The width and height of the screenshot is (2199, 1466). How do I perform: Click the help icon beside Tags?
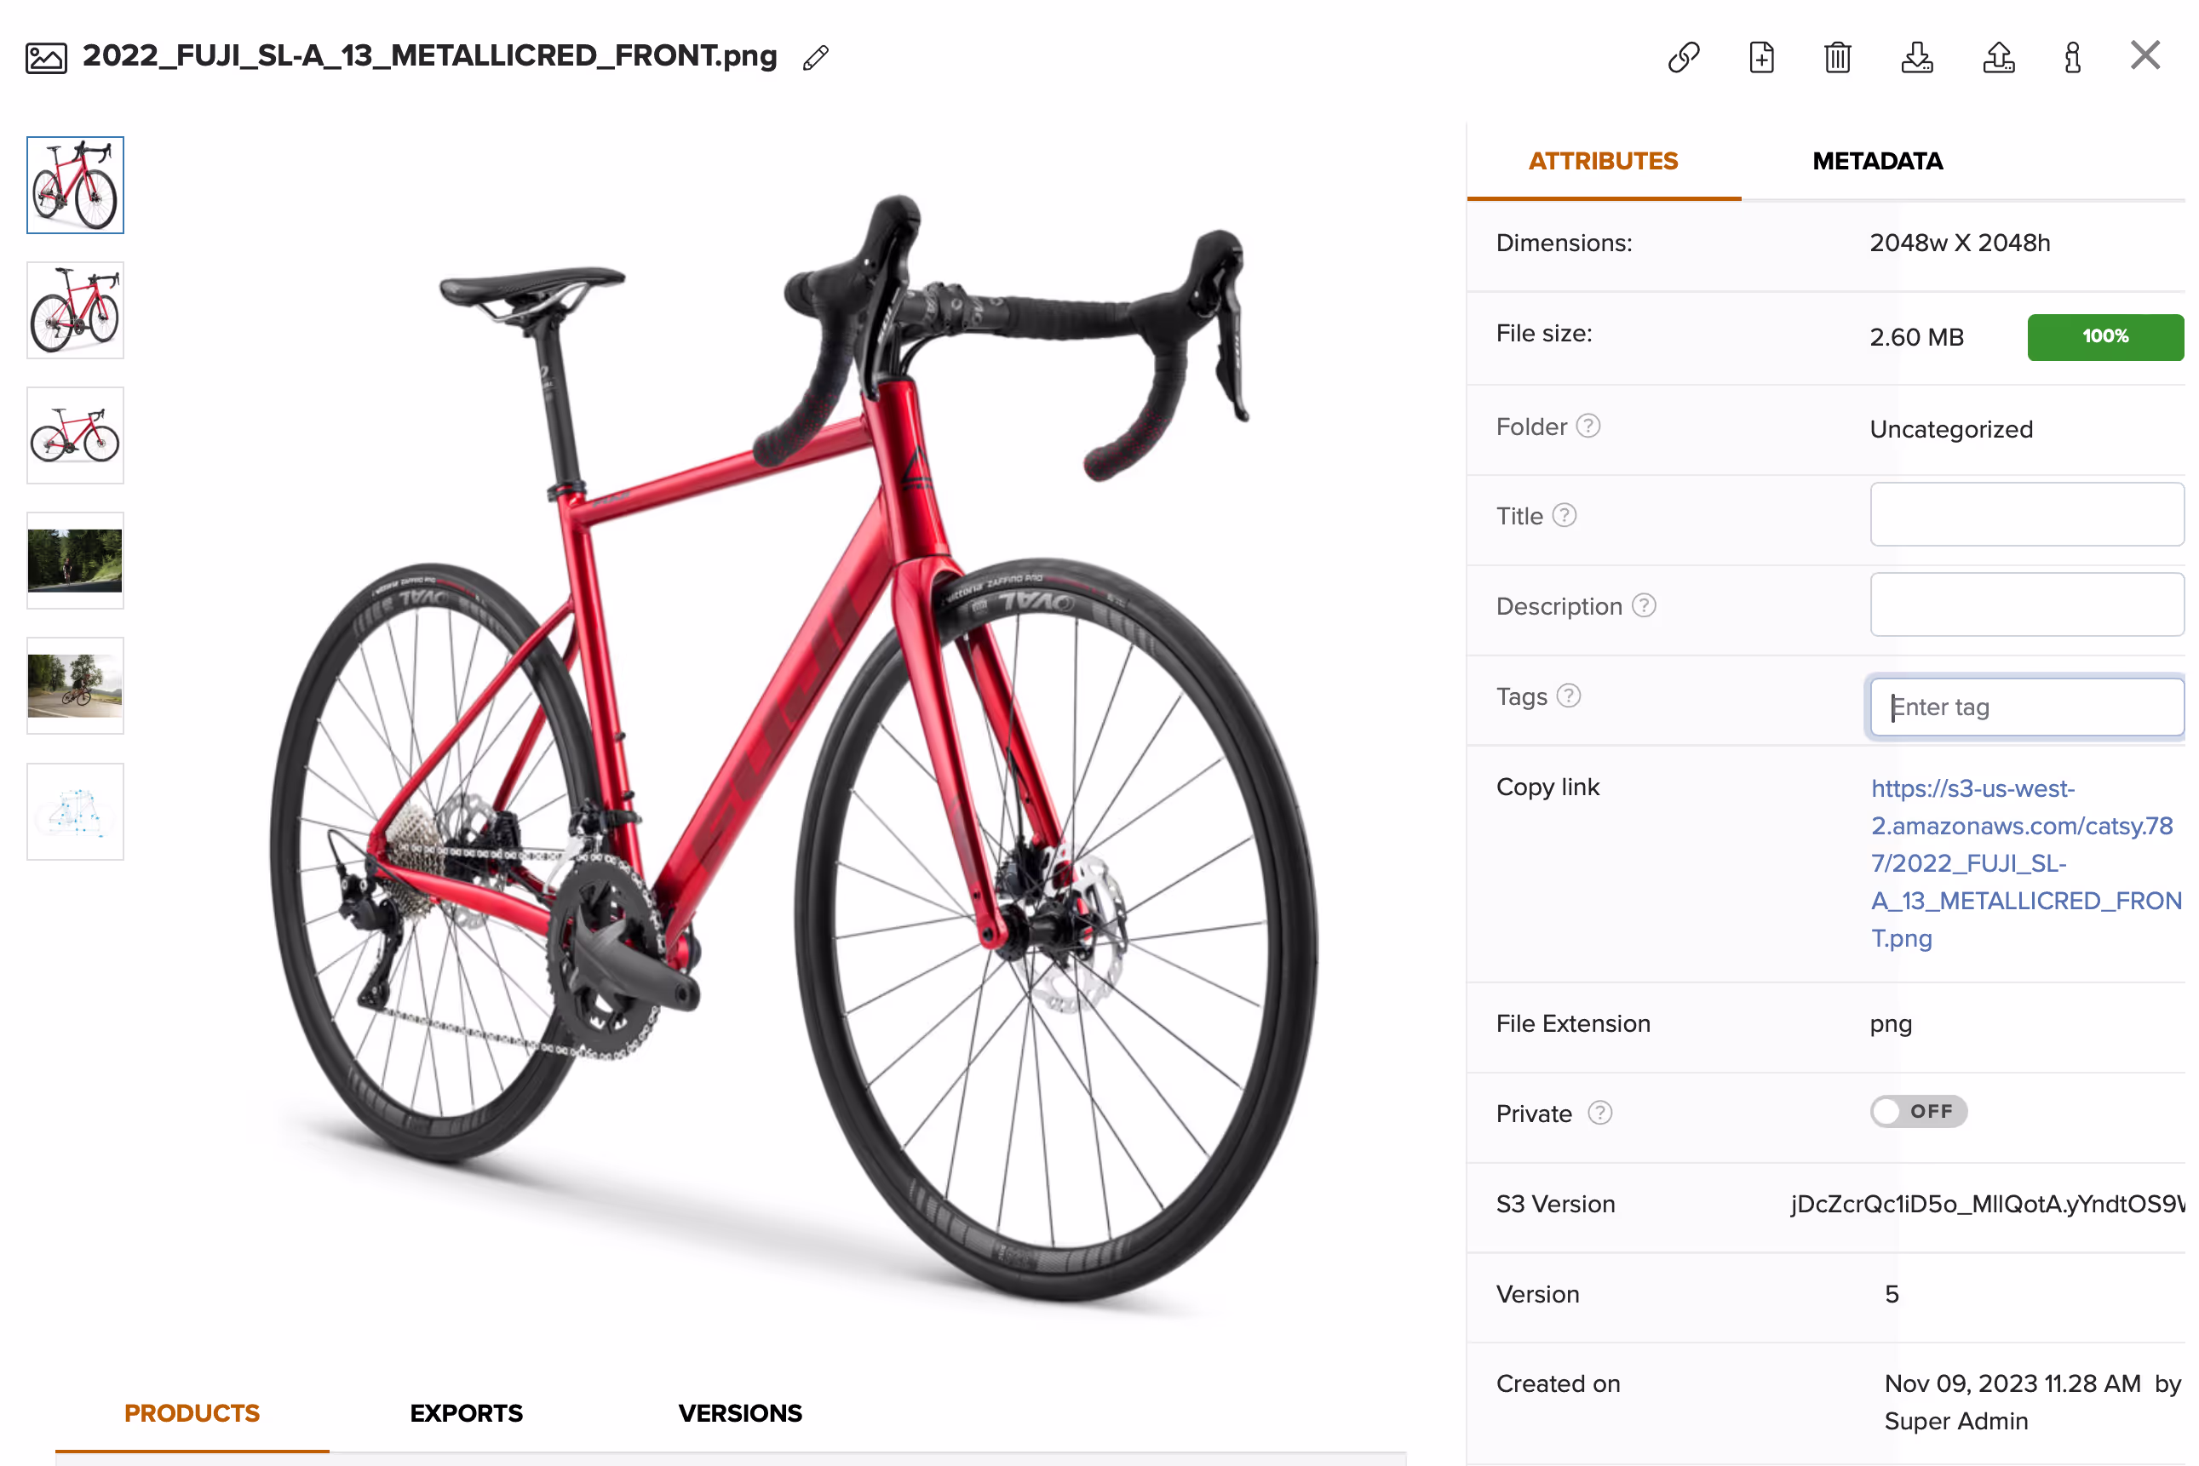(x=1569, y=696)
